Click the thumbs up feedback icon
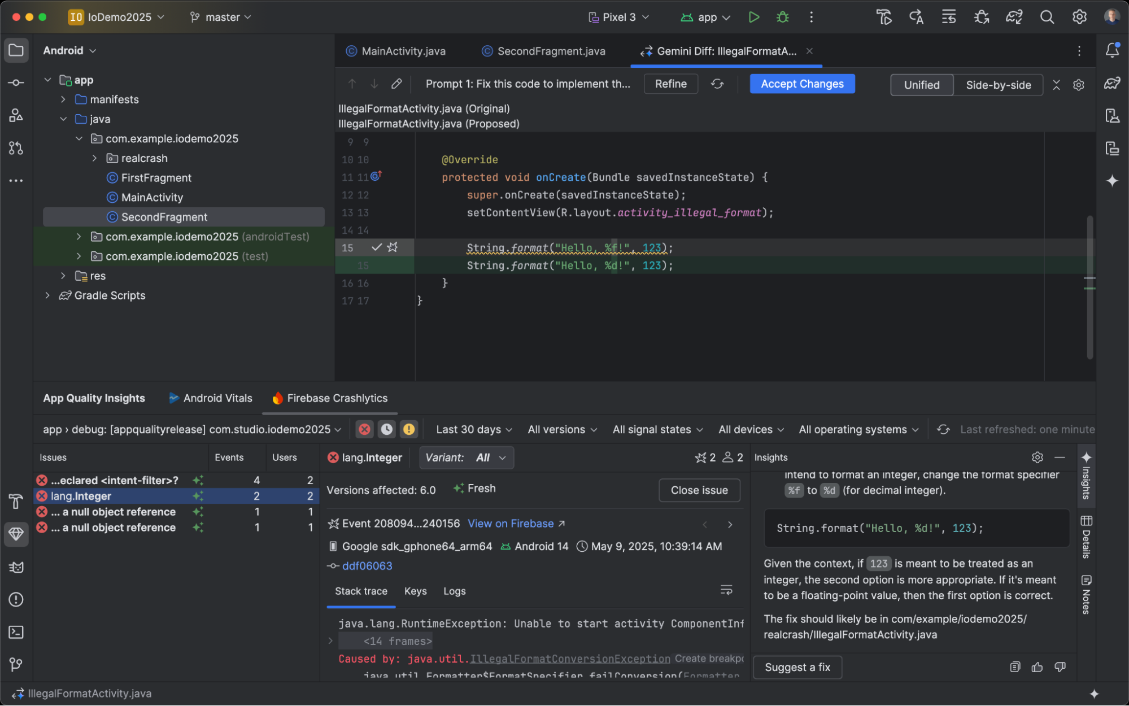This screenshot has height=706, width=1129. click(x=1037, y=667)
